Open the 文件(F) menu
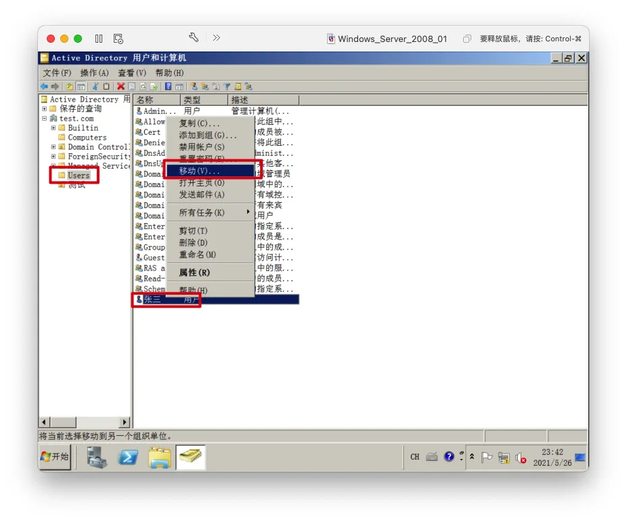Image resolution: width=627 pixels, height=522 pixels. (x=57, y=73)
